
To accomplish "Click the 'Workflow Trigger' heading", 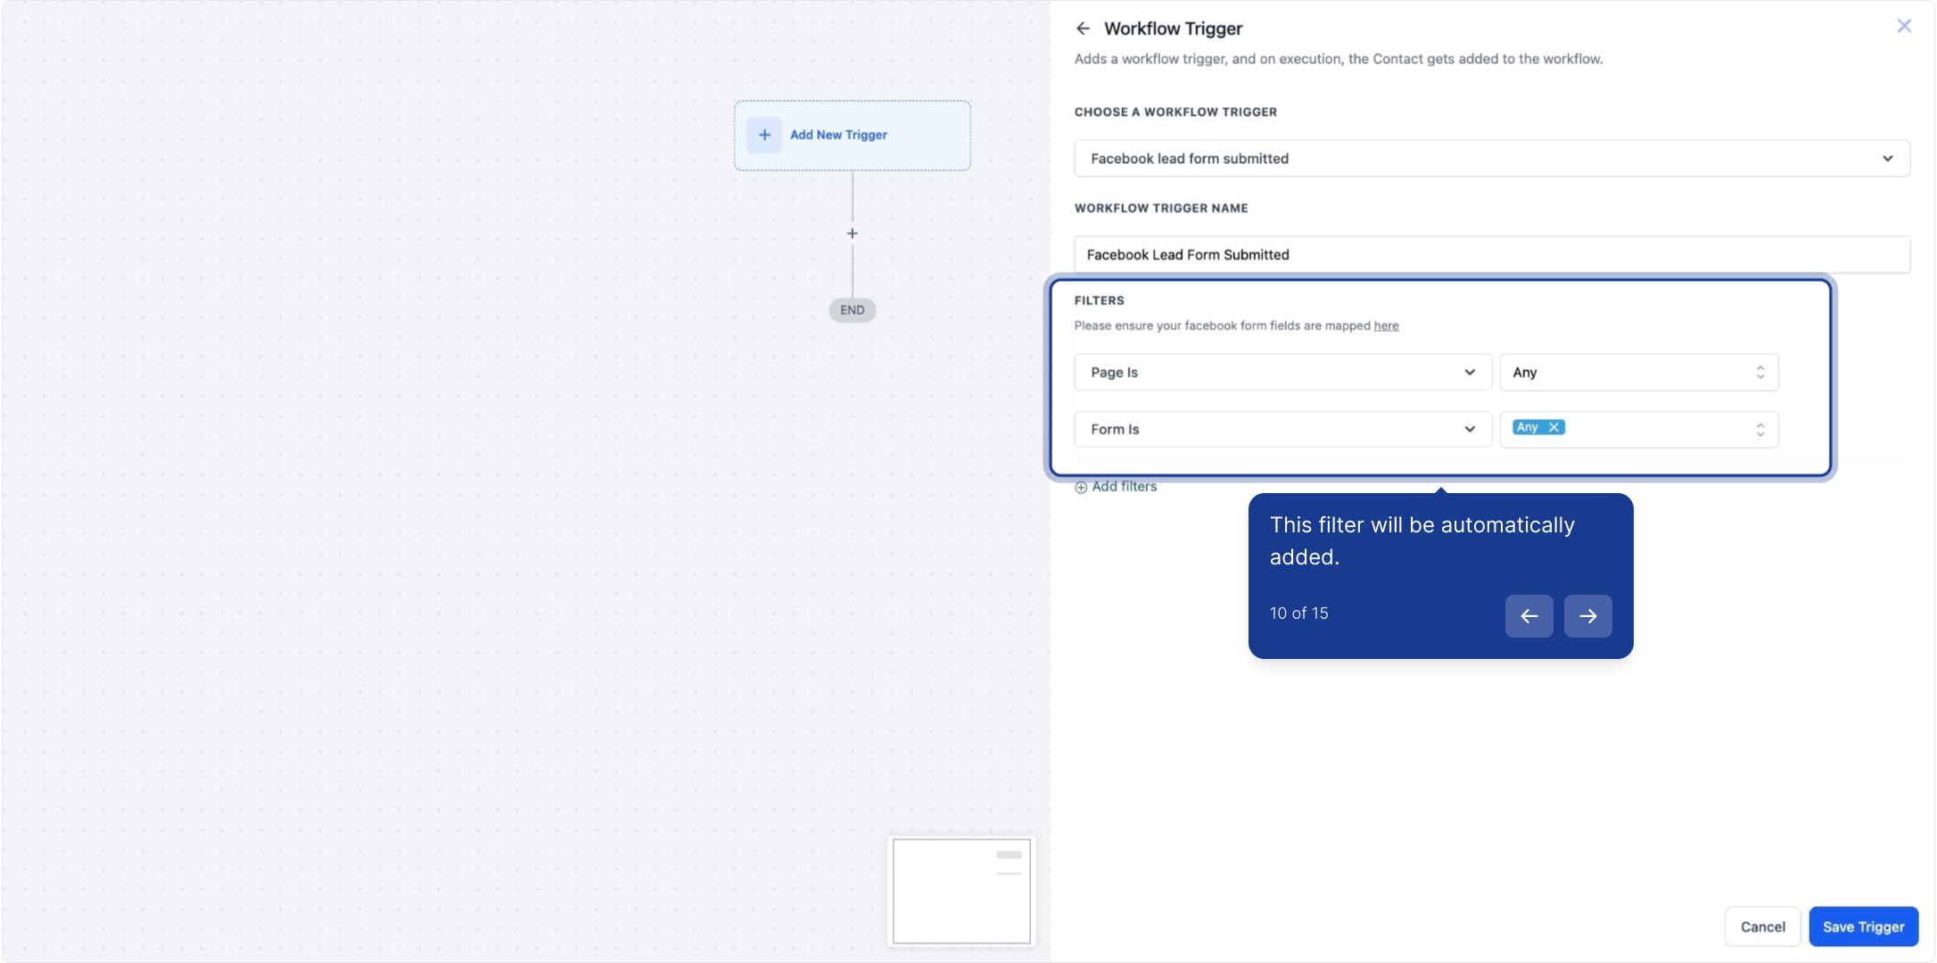I will coord(1173,29).
